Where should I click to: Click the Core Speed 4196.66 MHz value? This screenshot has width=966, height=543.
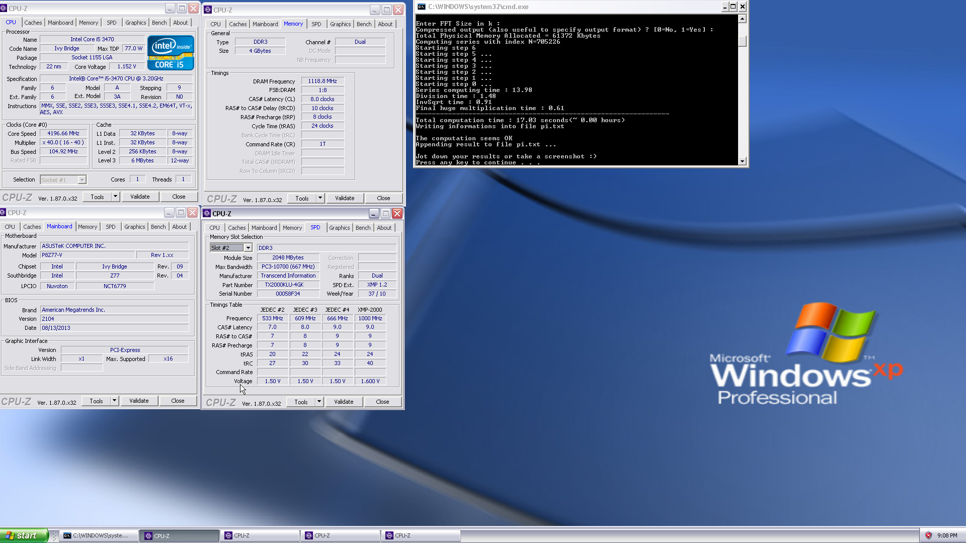pos(63,133)
